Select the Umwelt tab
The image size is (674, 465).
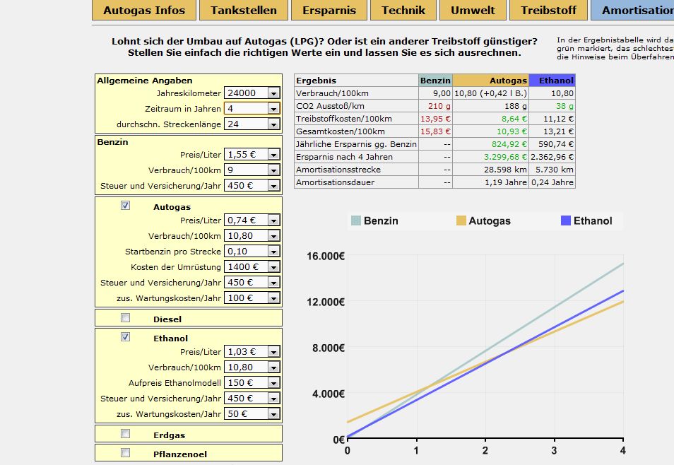[473, 11]
